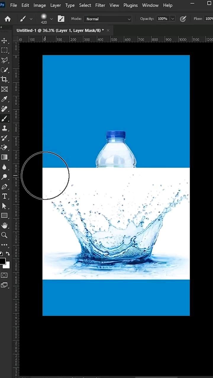213x378 pixels.
Task: Select the Move tool
Action: point(4,40)
